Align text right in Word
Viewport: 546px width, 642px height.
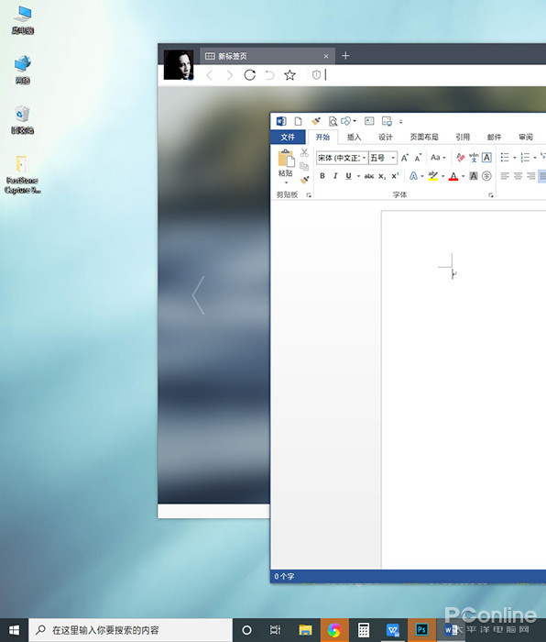point(531,176)
